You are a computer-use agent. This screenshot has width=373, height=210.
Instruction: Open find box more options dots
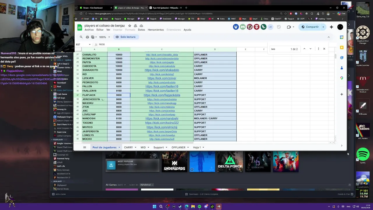[318, 49]
